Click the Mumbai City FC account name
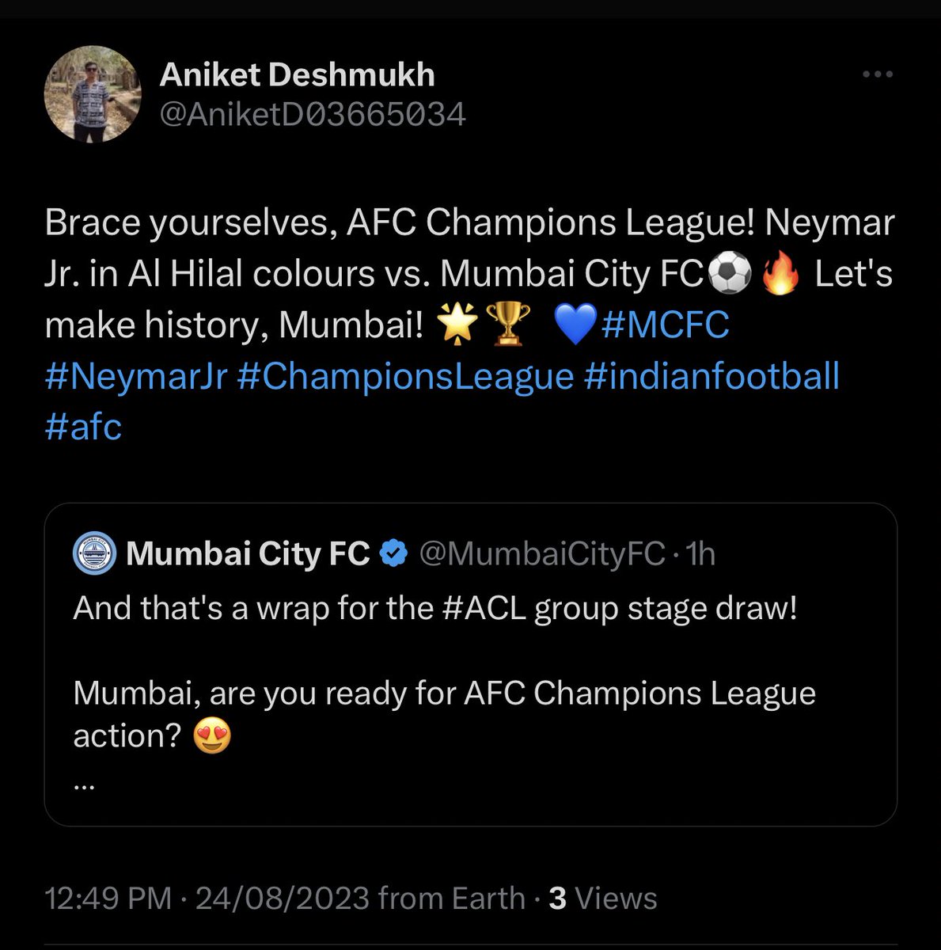This screenshot has width=941, height=950. (248, 554)
